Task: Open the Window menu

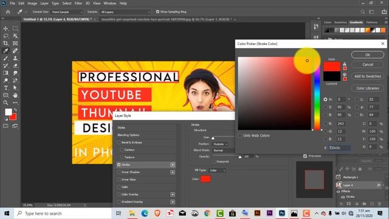Action: click(x=109, y=3)
